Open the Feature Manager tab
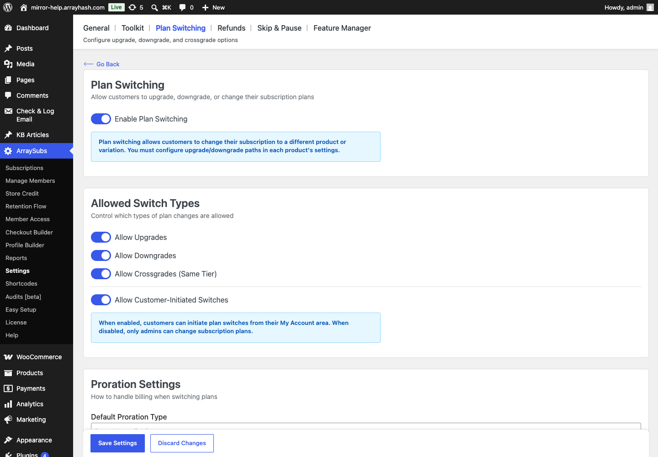 (x=342, y=28)
